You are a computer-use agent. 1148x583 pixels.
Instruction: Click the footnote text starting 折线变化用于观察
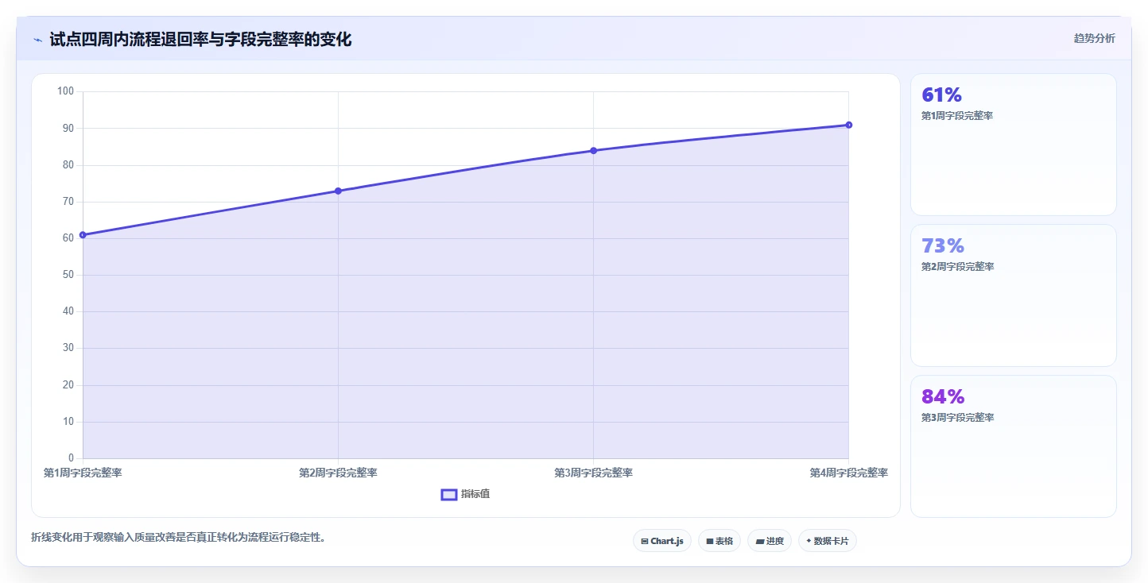178,538
